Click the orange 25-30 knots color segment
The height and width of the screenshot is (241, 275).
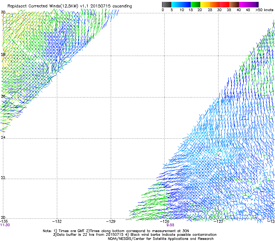tap(215, 4)
